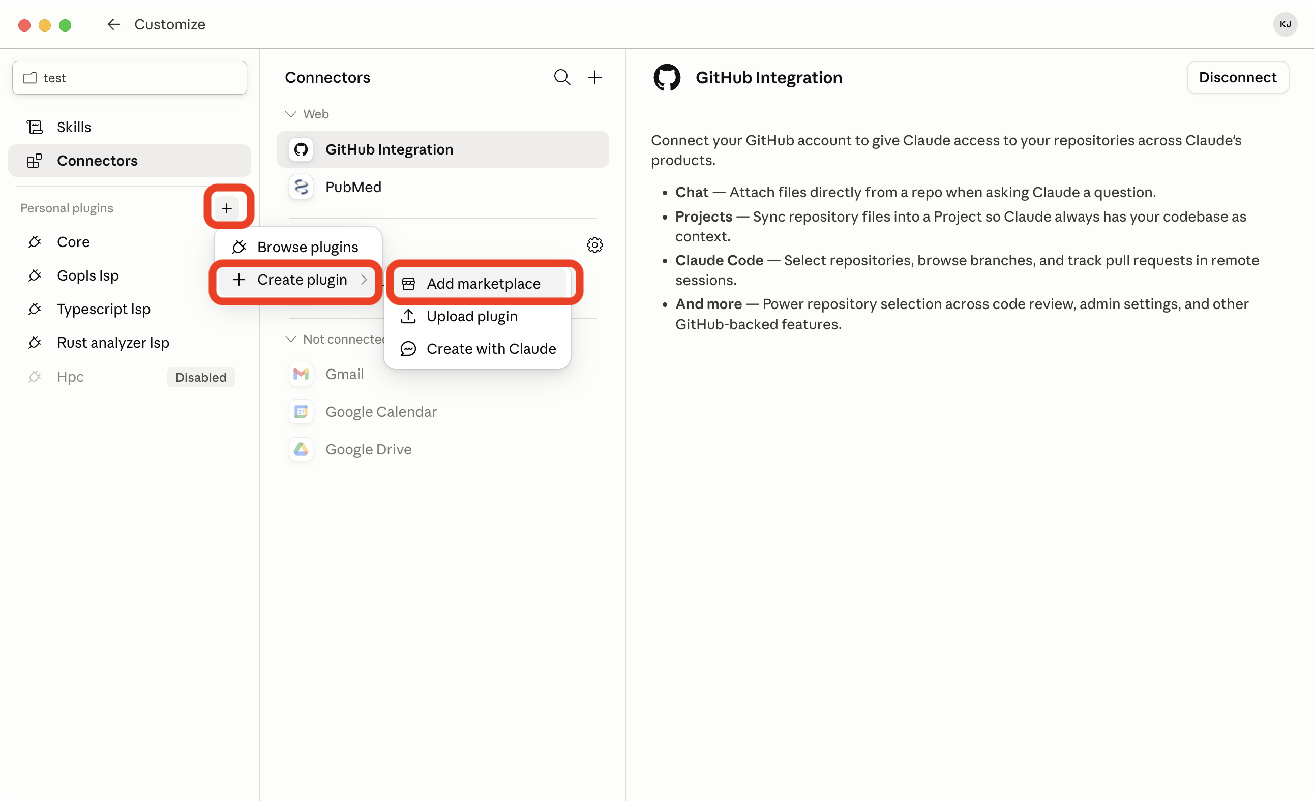Image resolution: width=1314 pixels, height=801 pixels.
Task: Click the Personal plugins heading
Action: pos(67,208)
